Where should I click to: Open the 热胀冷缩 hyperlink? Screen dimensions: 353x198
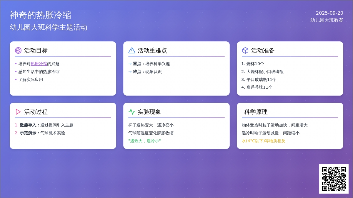[39, 64]
